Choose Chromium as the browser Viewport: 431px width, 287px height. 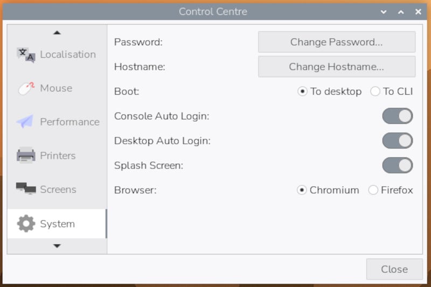302,190
